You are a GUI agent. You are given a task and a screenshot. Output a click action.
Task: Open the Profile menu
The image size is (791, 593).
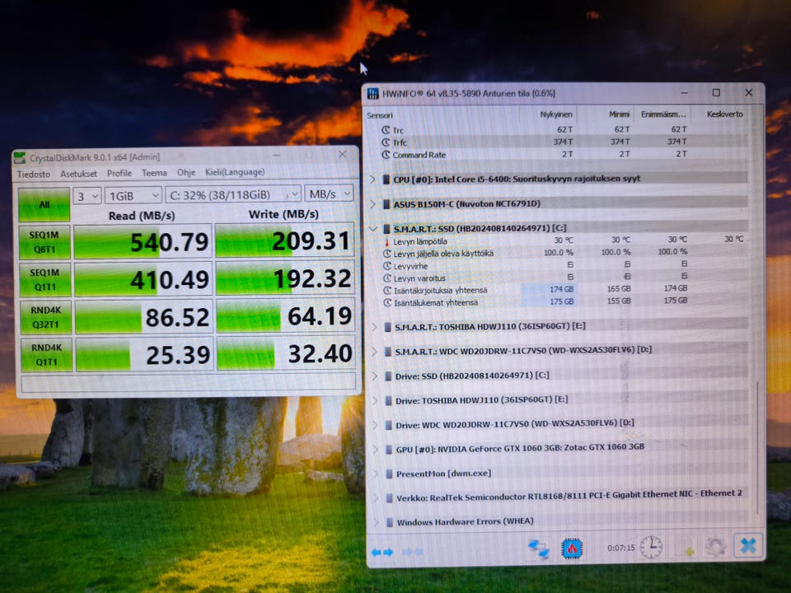[119, 173]
